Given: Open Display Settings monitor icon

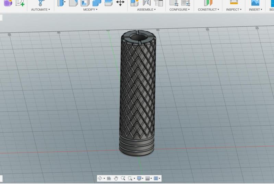Looking at the screenshot, I should 139,178.
